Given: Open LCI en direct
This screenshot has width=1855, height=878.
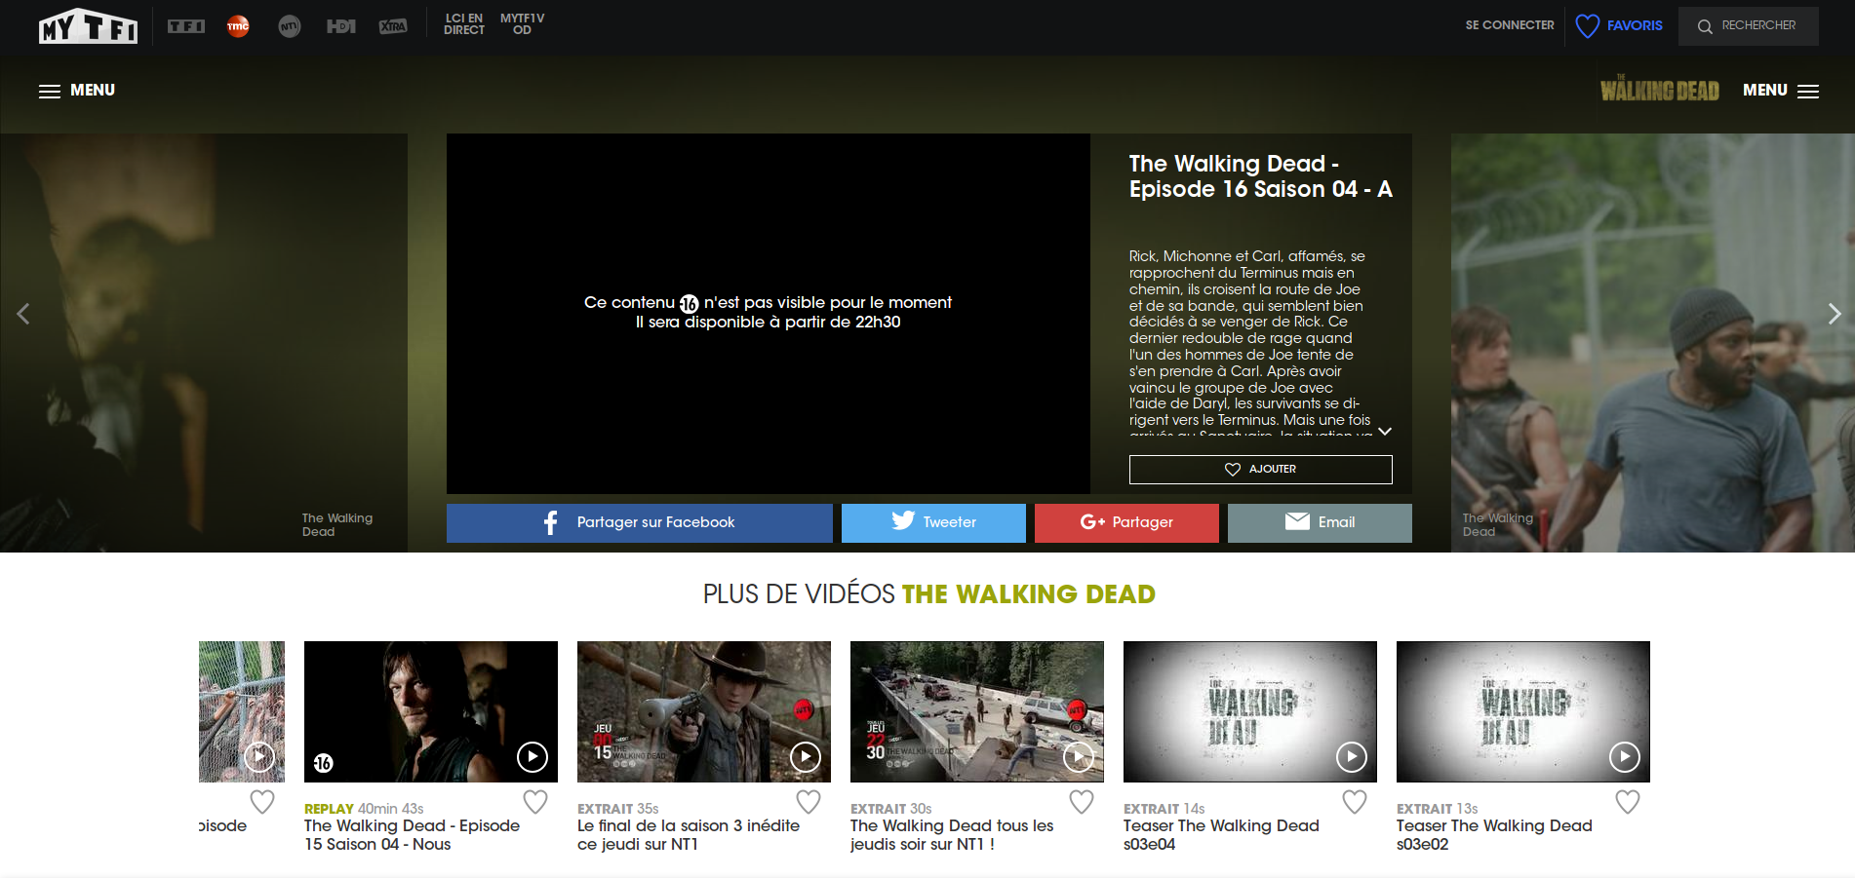Looking at the screenshot, I should pyautogui.click(x=464, y=24).
